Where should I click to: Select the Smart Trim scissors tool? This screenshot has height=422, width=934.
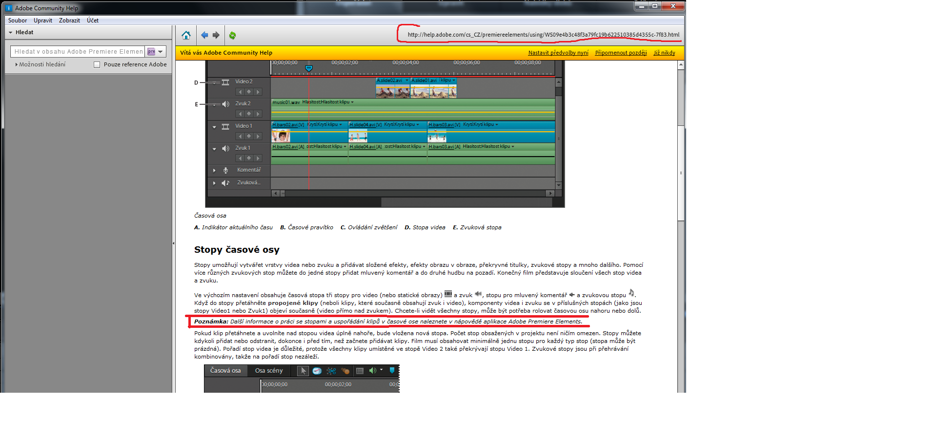[x=331, y=371]
